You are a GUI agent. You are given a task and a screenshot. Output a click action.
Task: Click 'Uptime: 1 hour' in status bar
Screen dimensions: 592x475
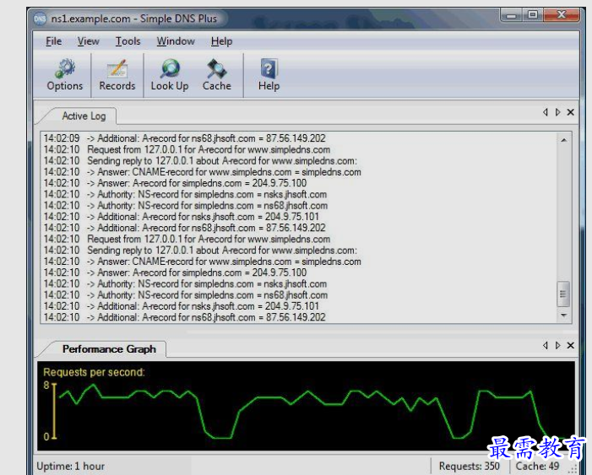(x=71, y=466)
